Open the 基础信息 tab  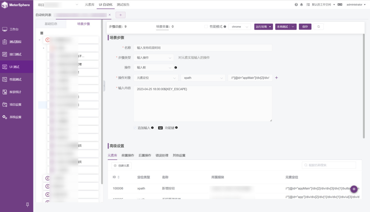pyautogui.click(x=51, y=24)
